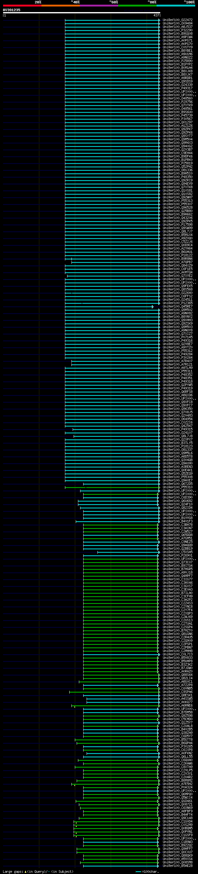This screenshot has height=874, width=198.
Task: Select hit label 'UniRef100_C2YNC8'
Action: (178, 607)
